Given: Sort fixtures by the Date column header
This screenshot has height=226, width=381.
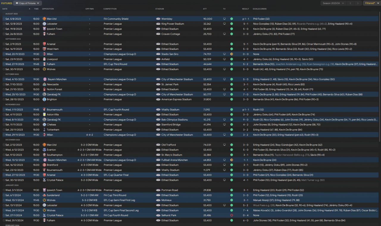Looking at the screenshot, I should (5, 9).
